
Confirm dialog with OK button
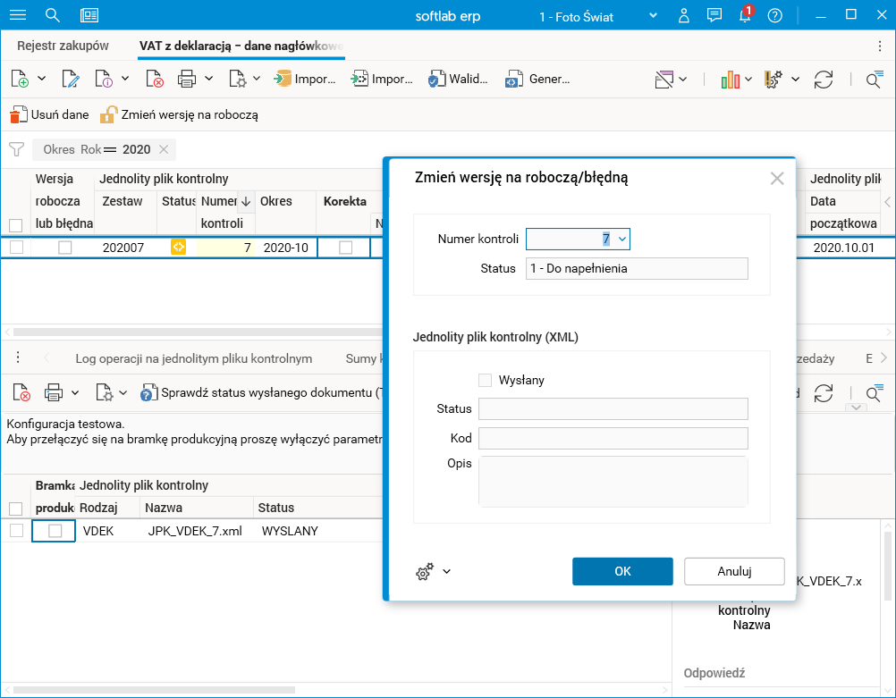click(622, 571)
